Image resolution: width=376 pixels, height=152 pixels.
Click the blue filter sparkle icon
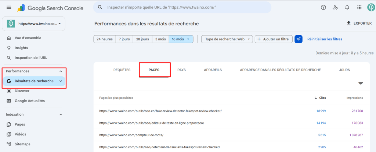pos(299,39)
